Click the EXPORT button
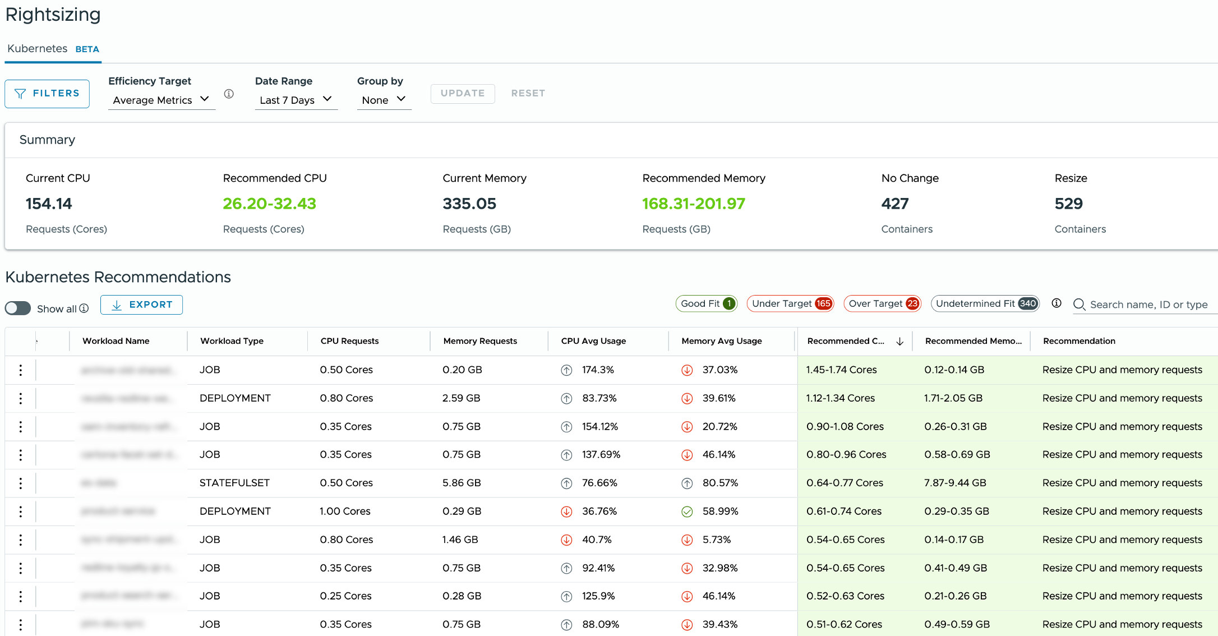The height and width of the screenshot is (636, 1218). (141, 305)
